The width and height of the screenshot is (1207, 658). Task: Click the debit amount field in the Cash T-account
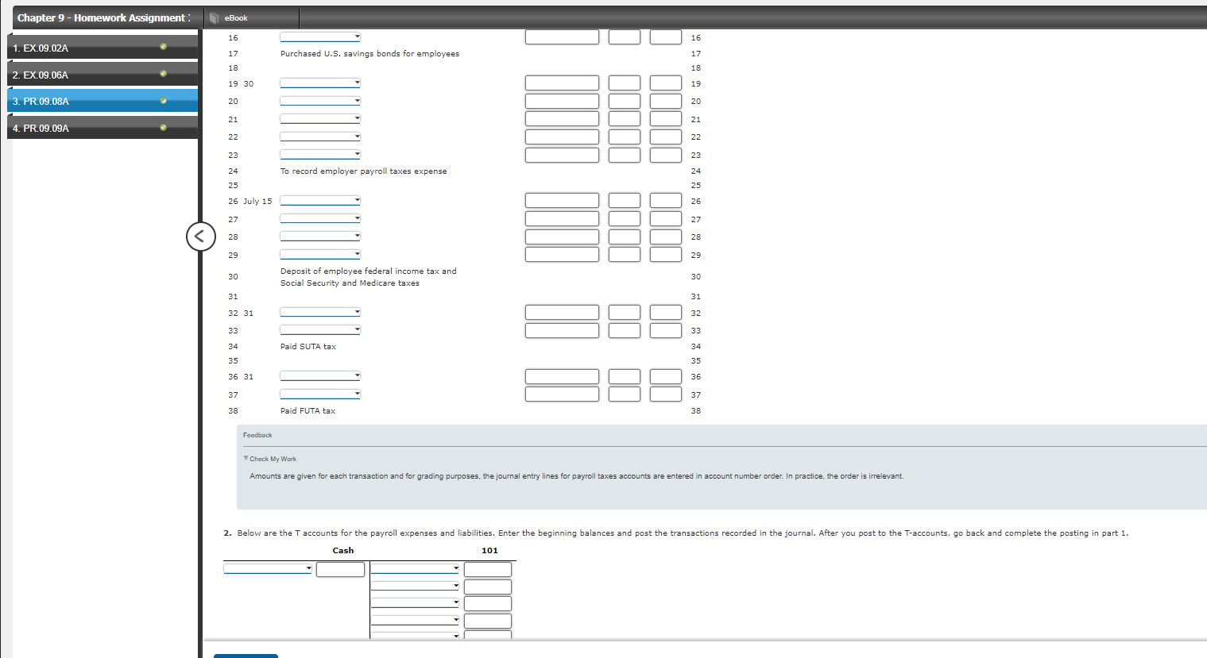click(x=340, y=568)
